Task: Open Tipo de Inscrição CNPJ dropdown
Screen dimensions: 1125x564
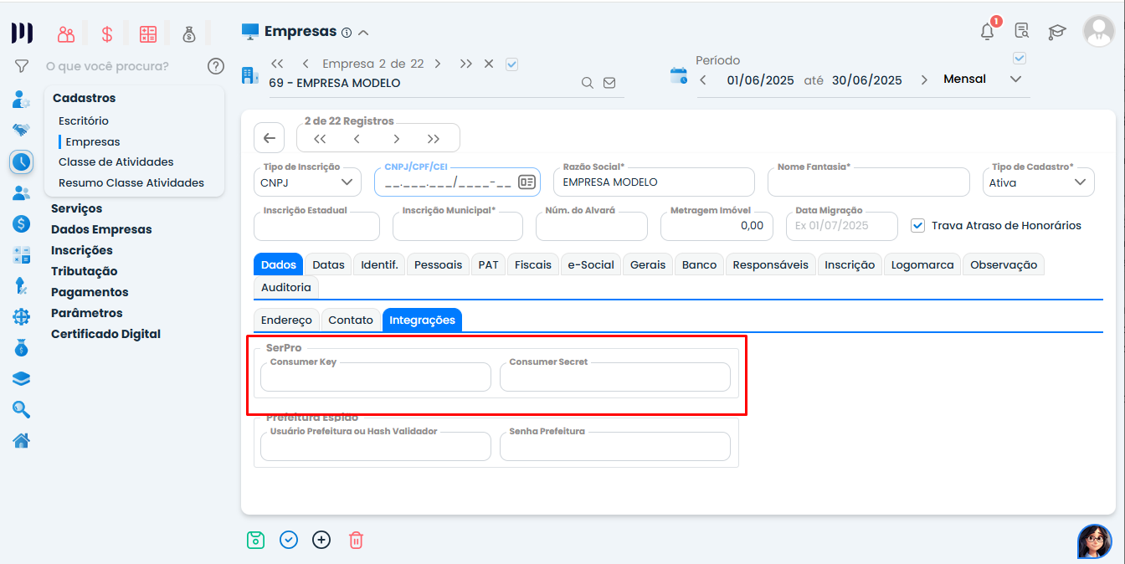Action: coord(307,182)
